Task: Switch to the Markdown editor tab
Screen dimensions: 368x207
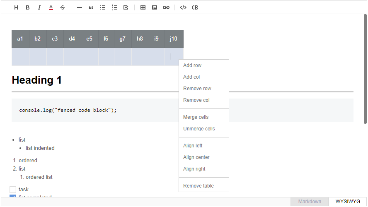Action: click(310, 202)
